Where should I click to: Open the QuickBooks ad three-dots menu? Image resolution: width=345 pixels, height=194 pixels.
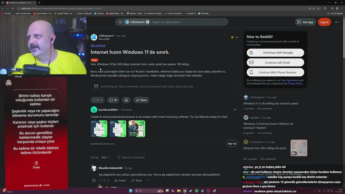click(235, 110)
